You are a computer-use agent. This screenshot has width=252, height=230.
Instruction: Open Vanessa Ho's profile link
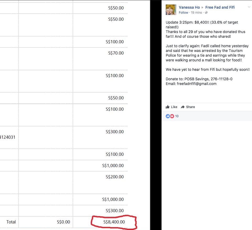189,7
